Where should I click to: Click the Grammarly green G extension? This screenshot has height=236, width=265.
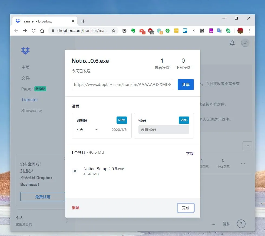(167, 31)
